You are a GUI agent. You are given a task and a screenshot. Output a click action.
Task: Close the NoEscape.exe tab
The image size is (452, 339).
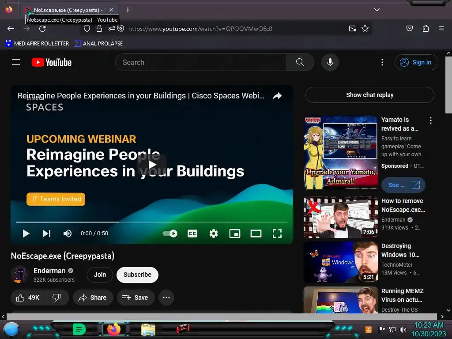pyautogui.click(x=111, y=10)
